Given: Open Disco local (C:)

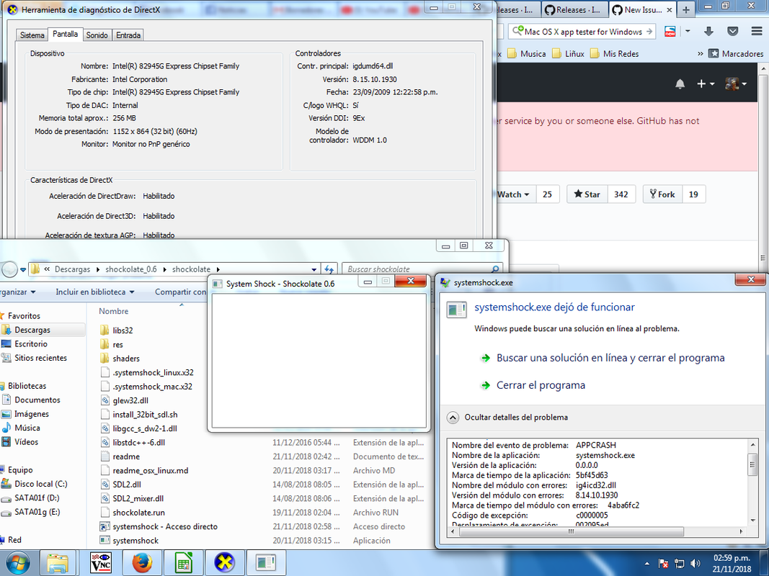Looking at the screenshot, I should pyautogui.click(x=40, y=484).
